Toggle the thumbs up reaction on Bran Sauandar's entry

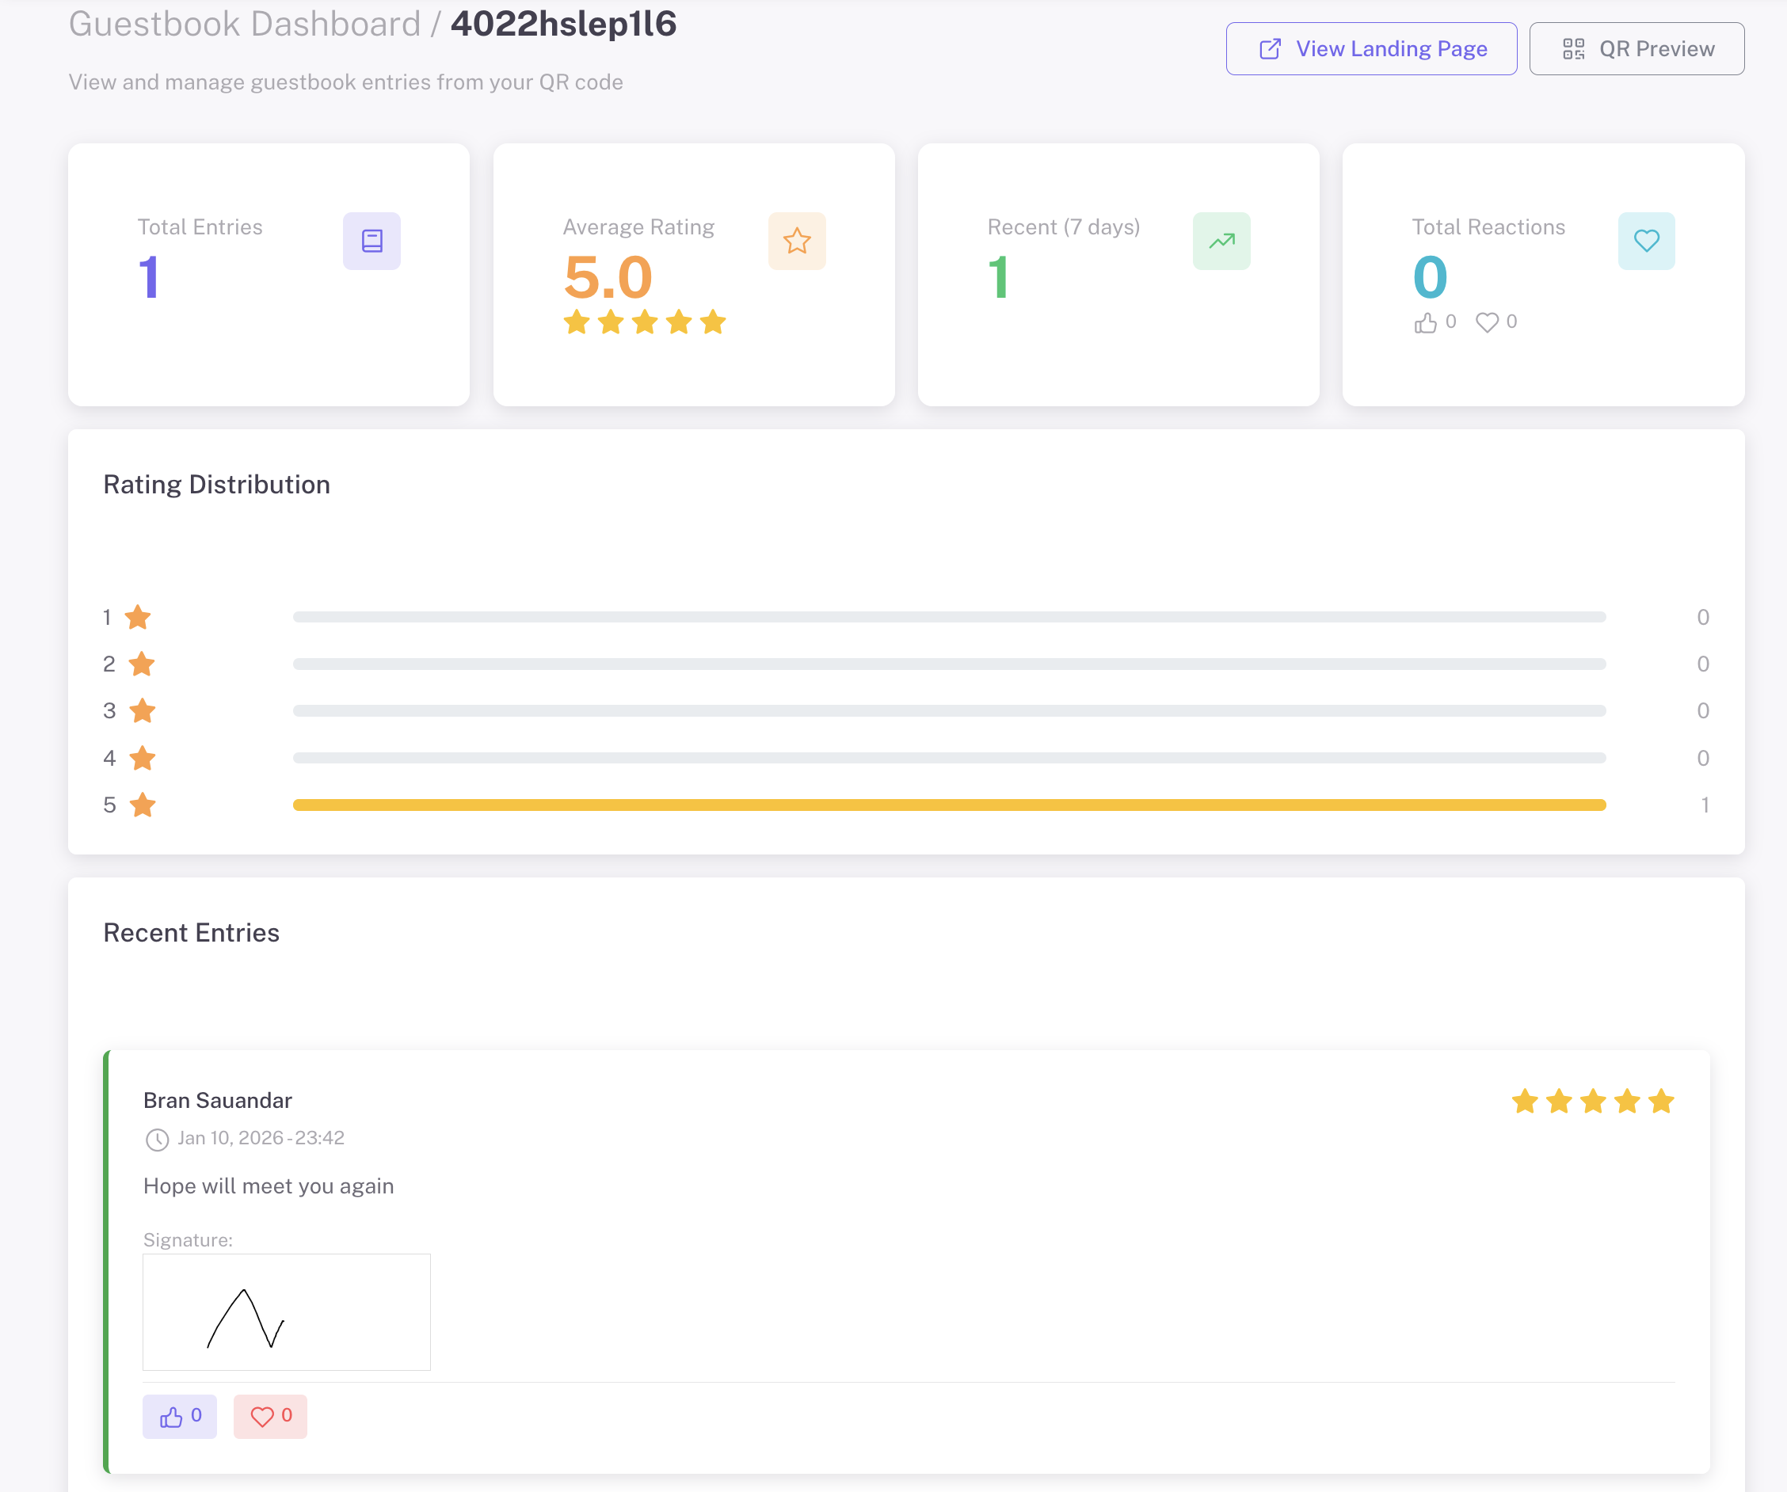[180, 1416]
